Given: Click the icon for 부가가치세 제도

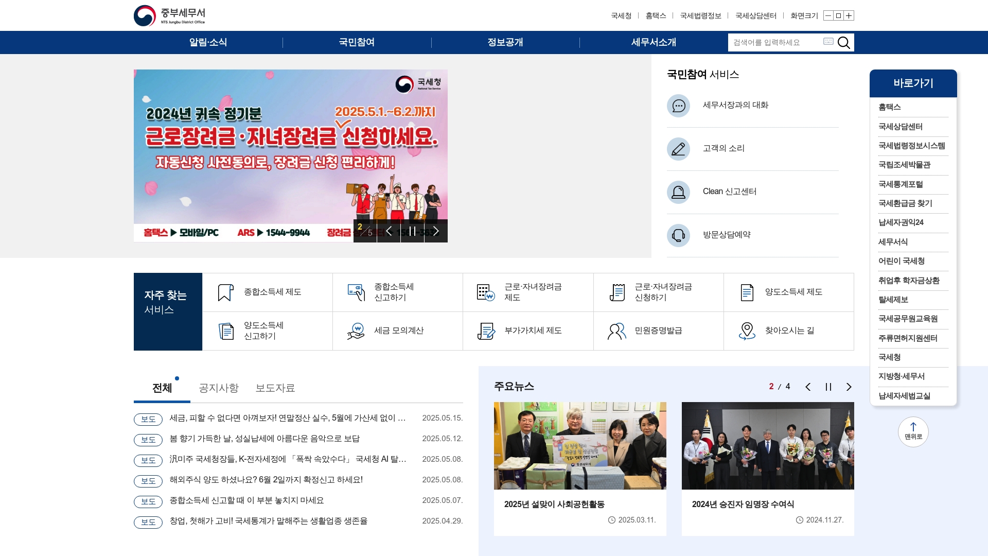Looking at the screenshot, I should [486, 331].
